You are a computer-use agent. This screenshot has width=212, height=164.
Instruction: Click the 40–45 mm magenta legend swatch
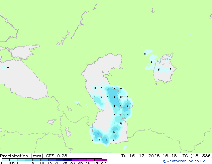(x=91, y=160)
